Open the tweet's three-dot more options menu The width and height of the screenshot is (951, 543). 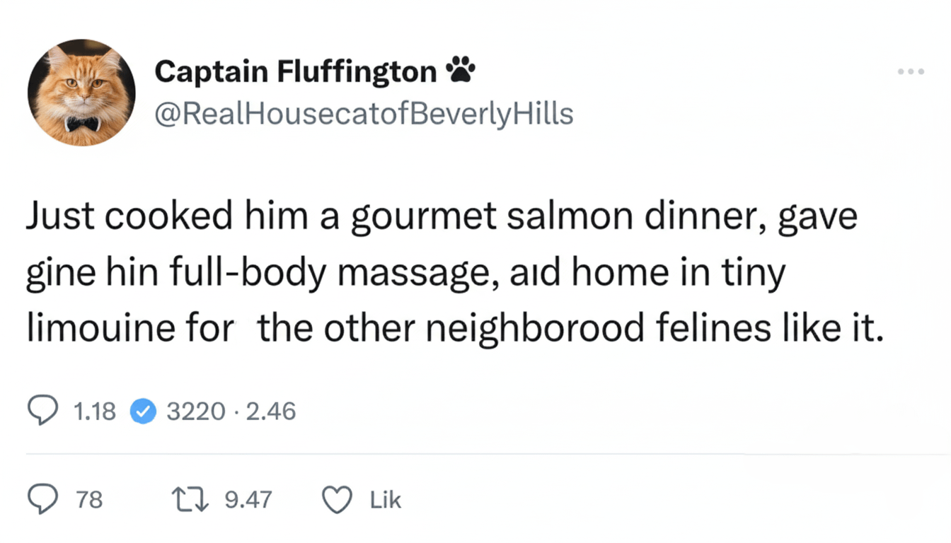[x=911, y=72]
